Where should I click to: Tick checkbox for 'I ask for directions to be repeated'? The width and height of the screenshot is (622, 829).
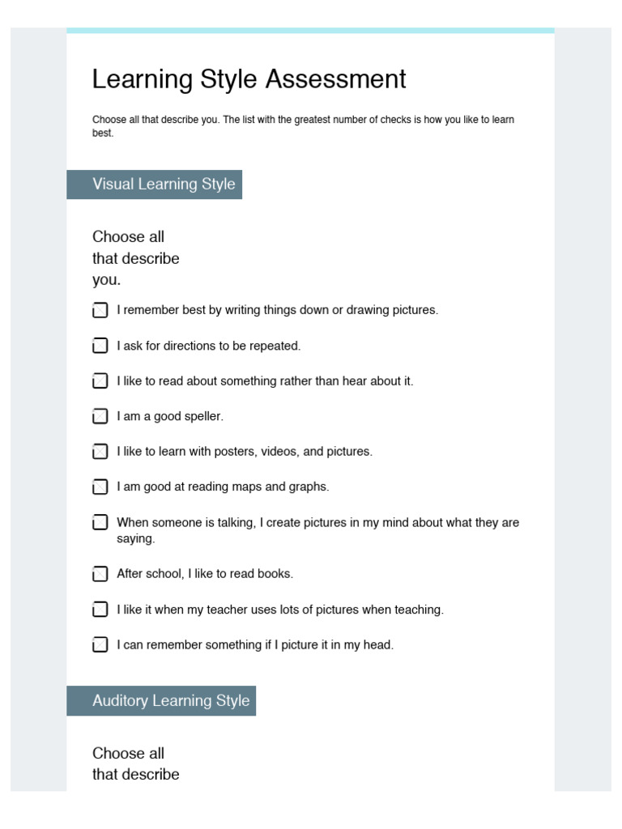[x=100, y=346]
